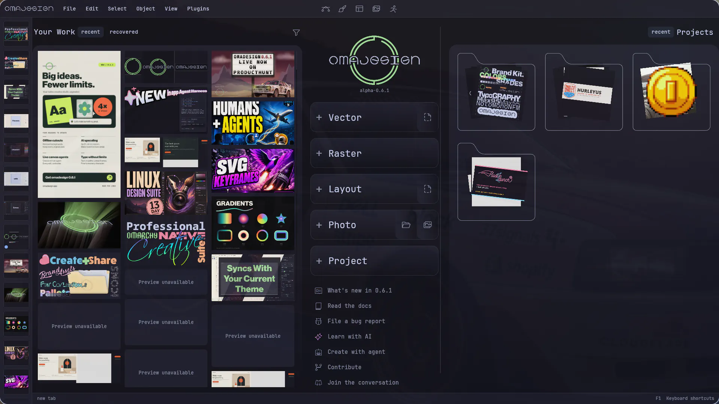
Task: Open the layout mode icon in top bar
Action: click(359, 9)
